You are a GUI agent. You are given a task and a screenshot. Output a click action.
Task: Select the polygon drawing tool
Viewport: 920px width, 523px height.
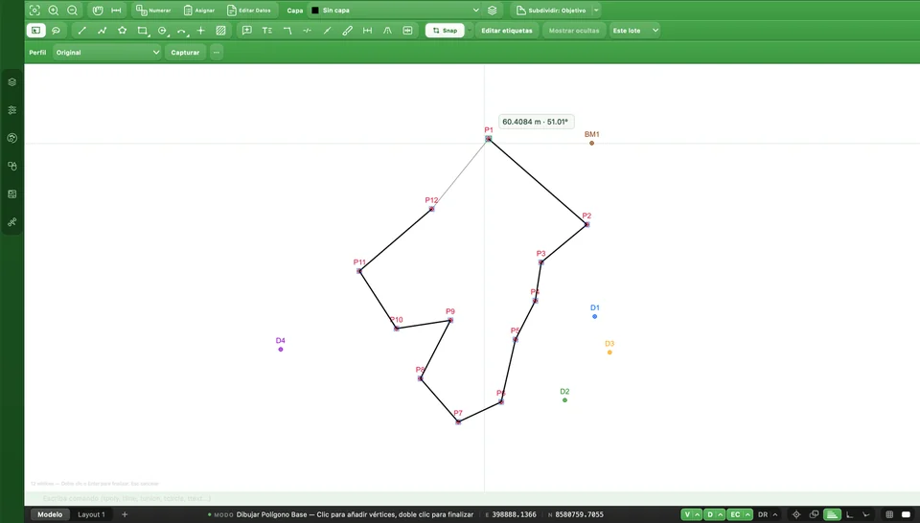122,31
